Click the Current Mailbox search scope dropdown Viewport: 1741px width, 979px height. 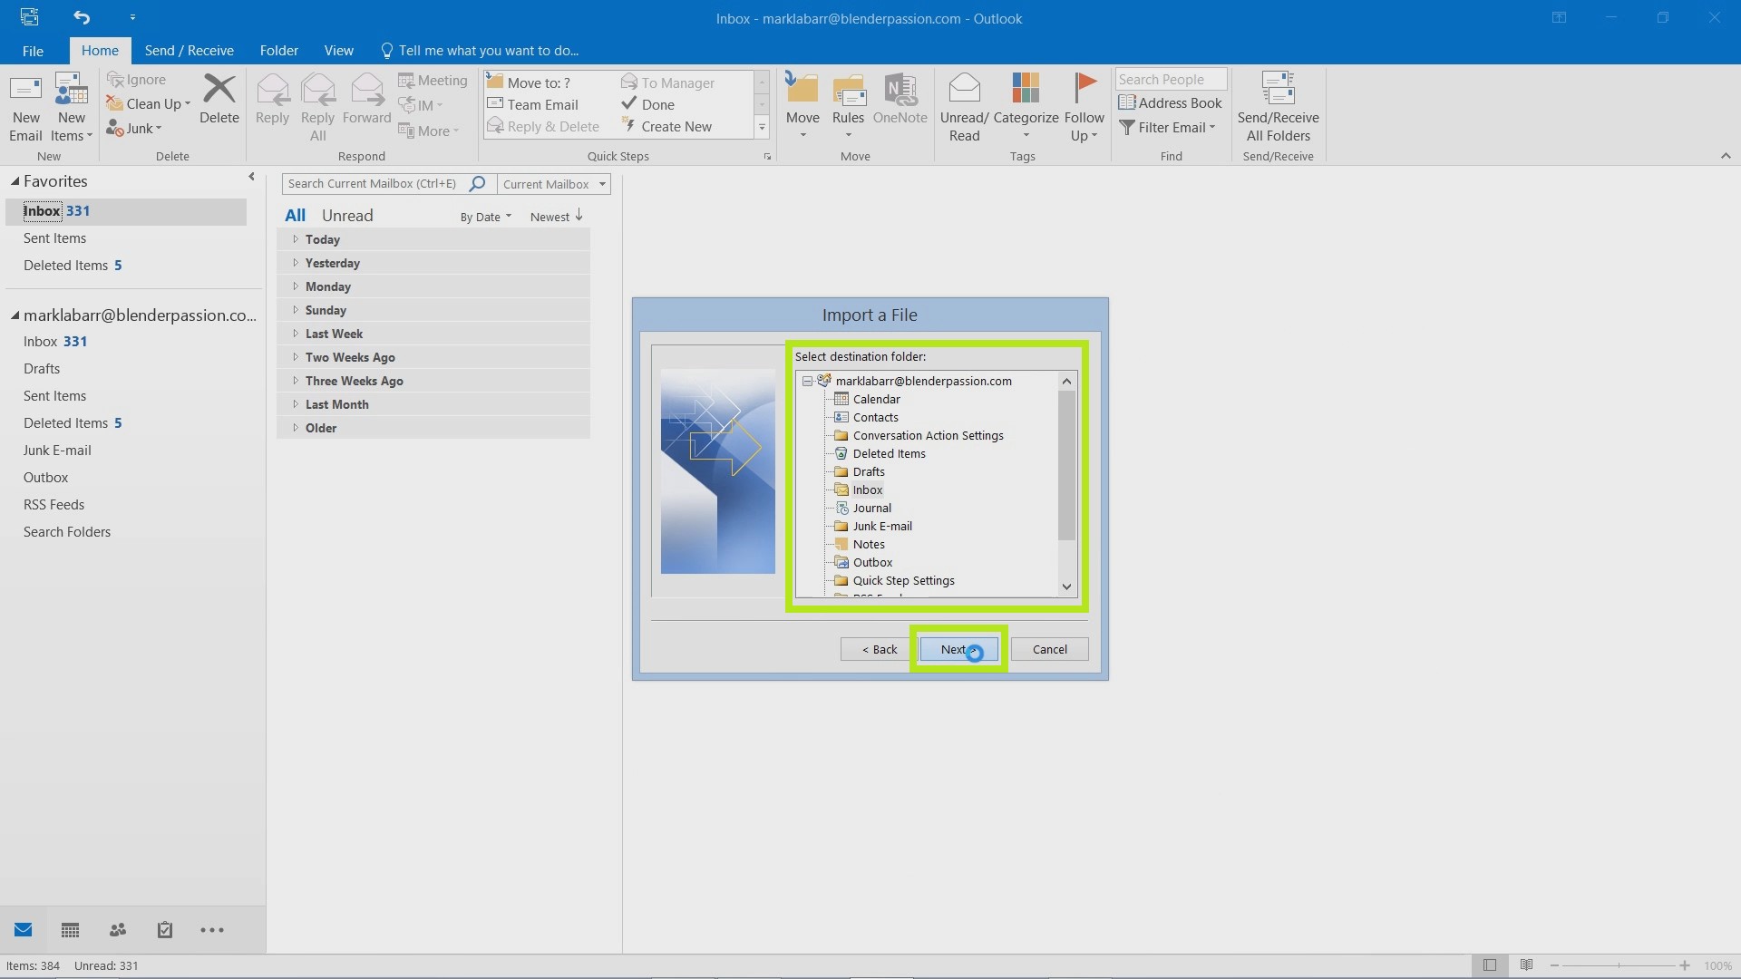coord(555,183)
